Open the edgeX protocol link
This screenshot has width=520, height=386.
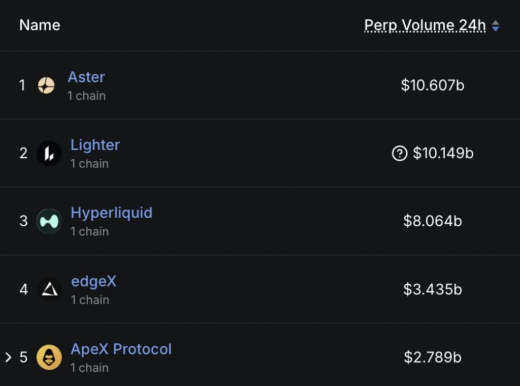click(93, 281)
